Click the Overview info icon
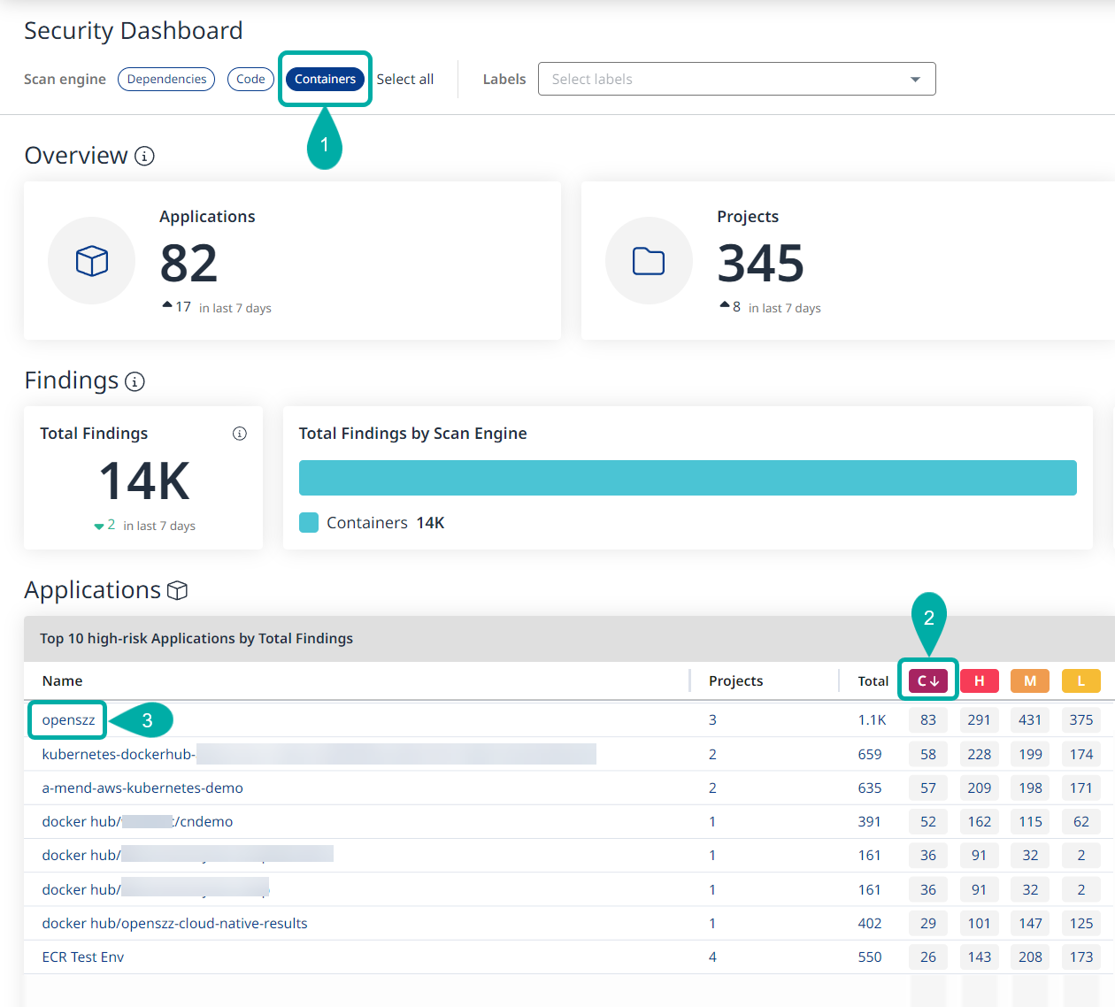Image resolution: width=1115 pixels, height=1007 pixels. tap(144, 157)
